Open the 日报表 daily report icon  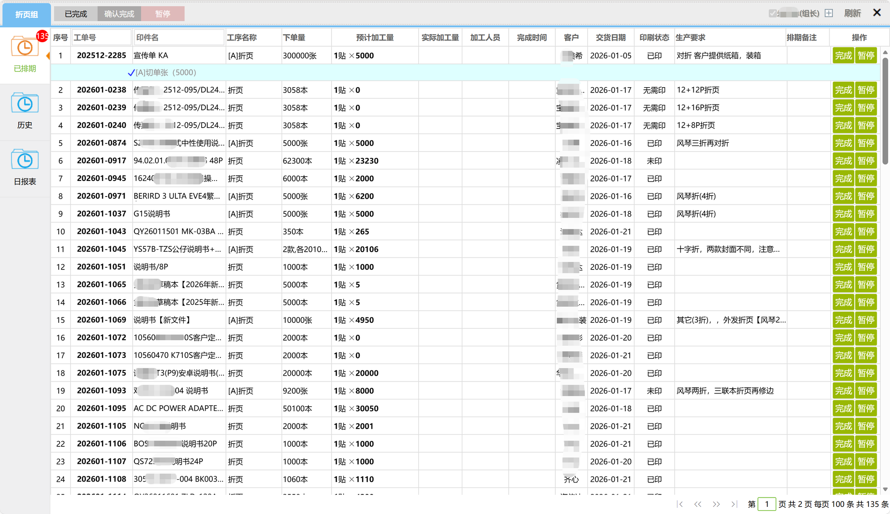[25, 160]
